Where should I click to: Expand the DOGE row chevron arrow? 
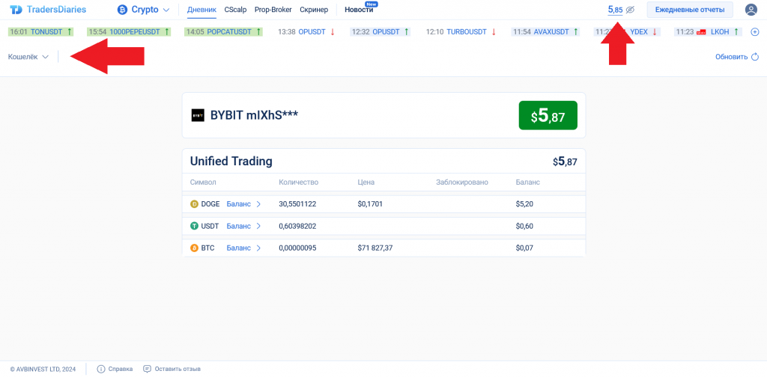(x=258, y=204)
